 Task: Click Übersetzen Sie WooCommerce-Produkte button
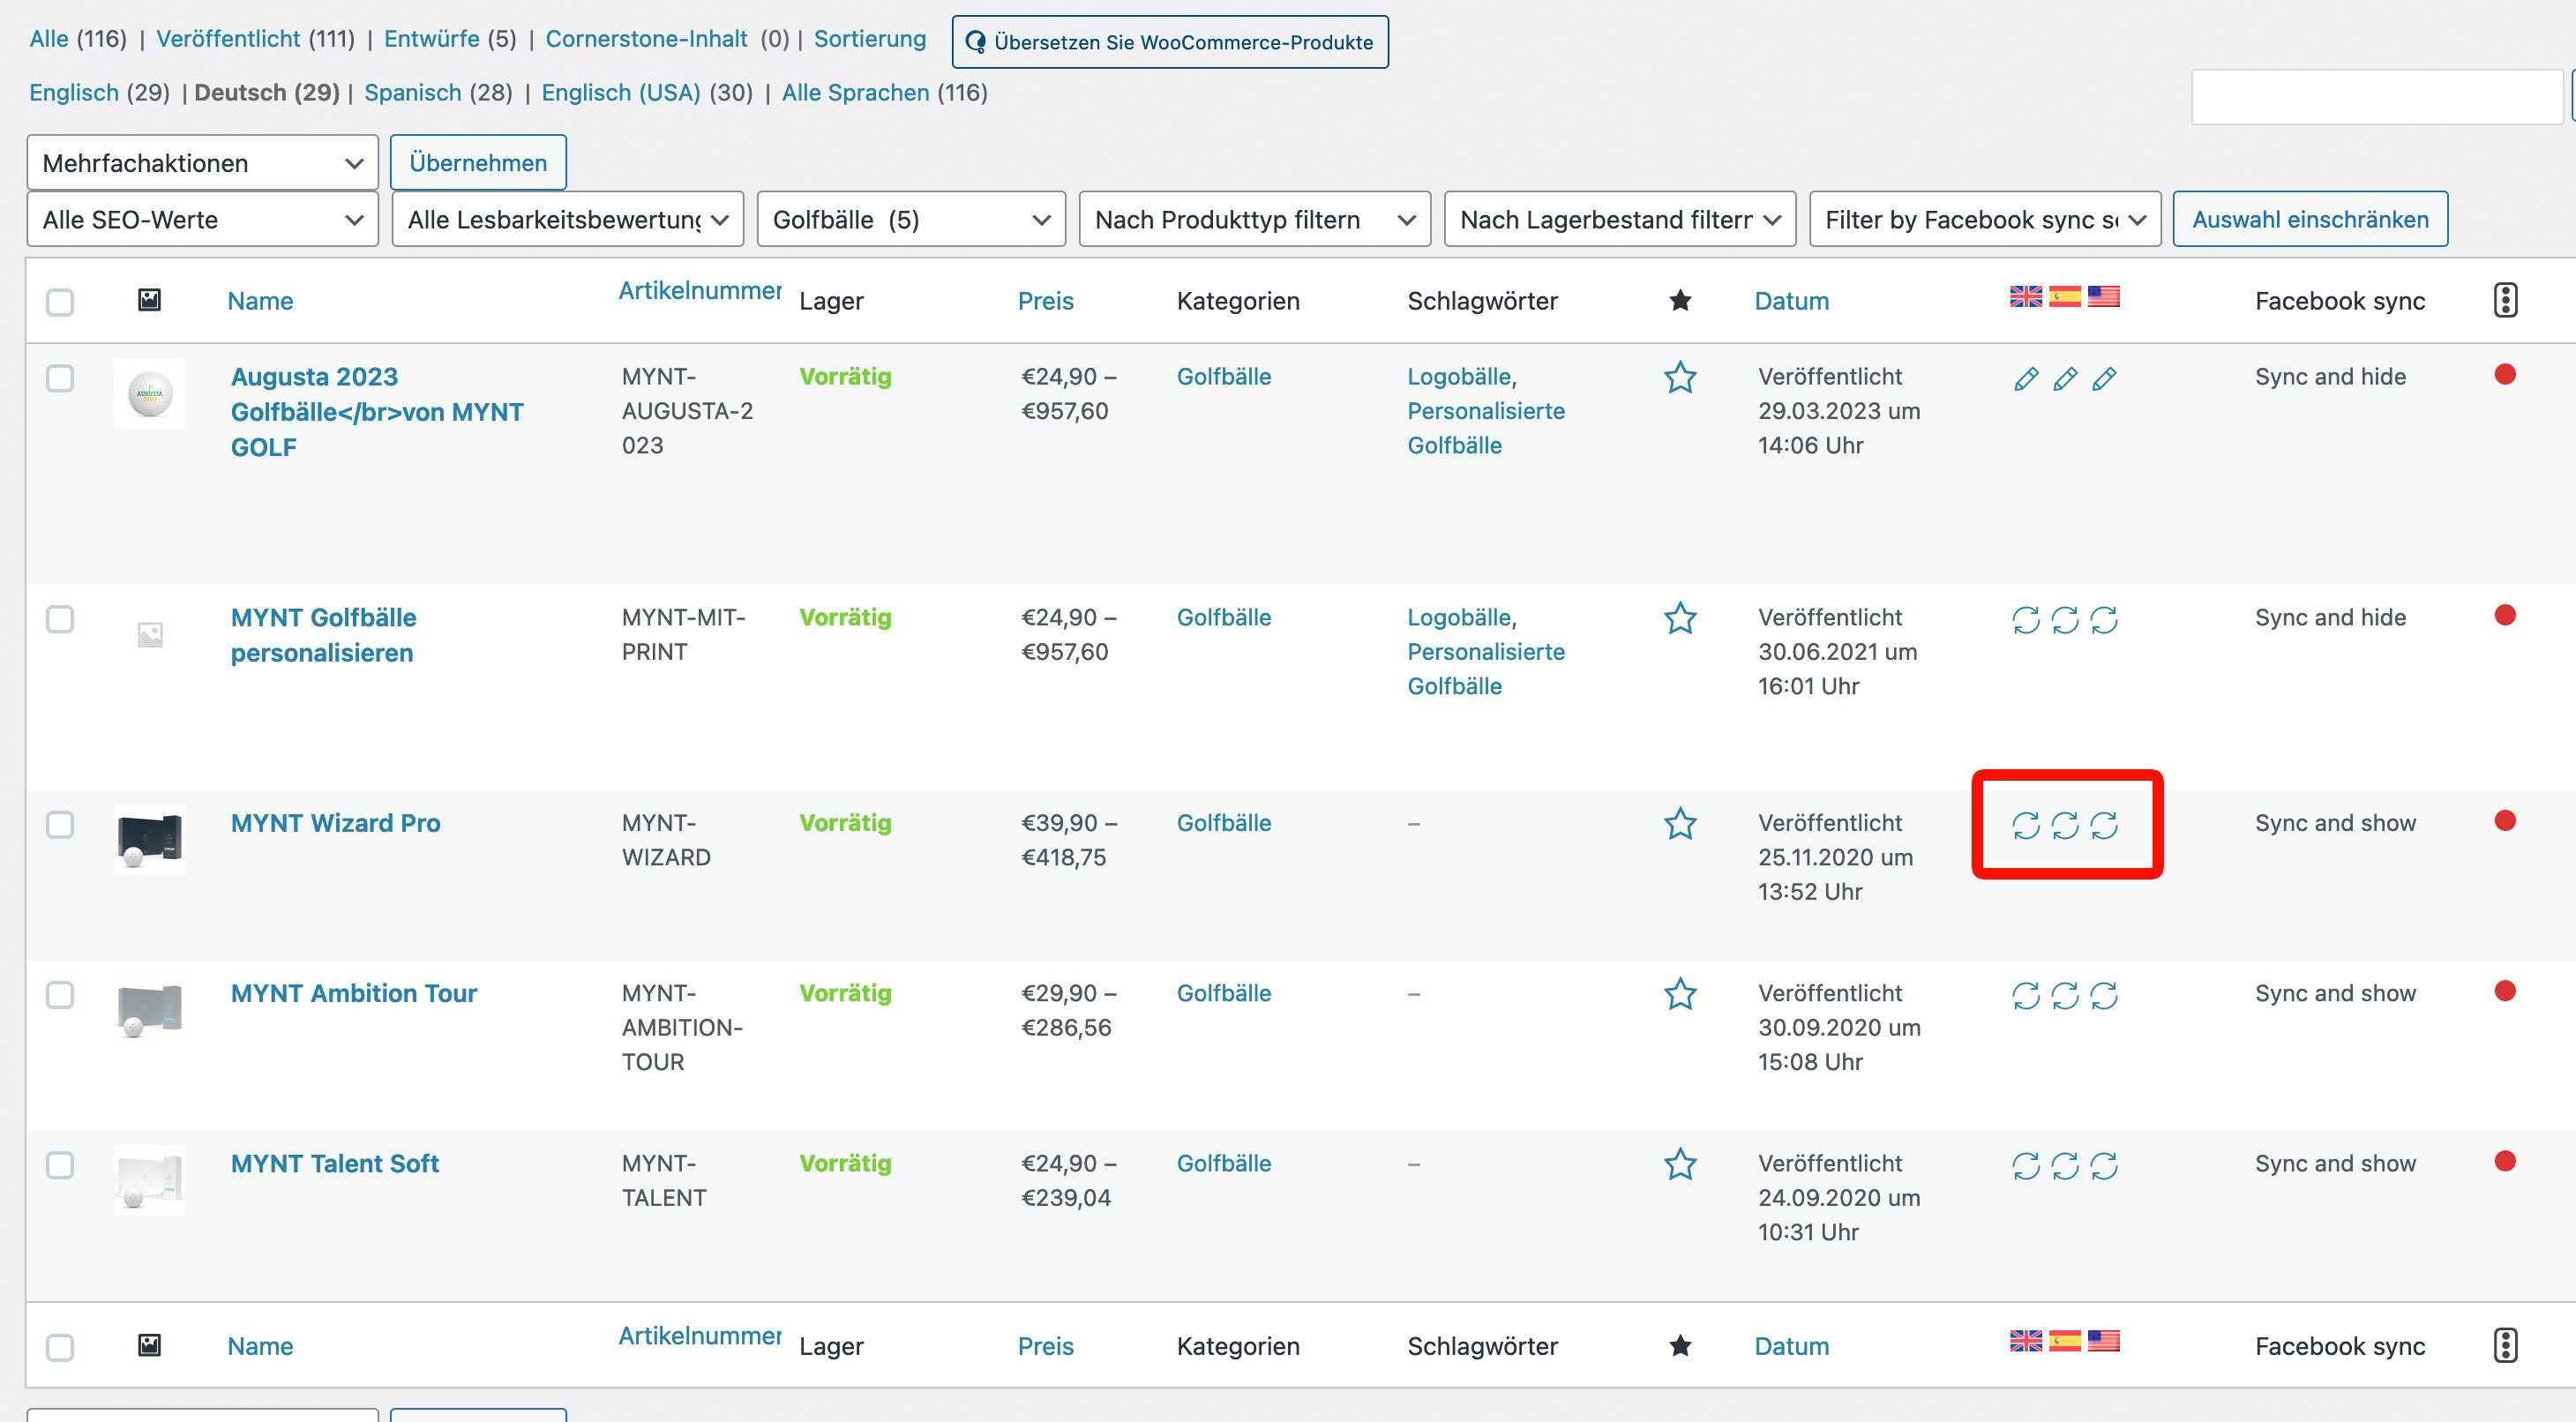click(x=1170, y=42)
